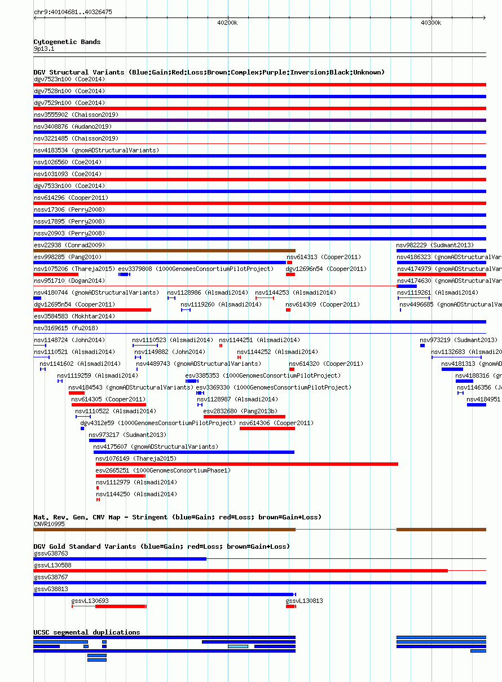Screen dimensions: 502x682
Task: Open nsv4180744 (gnomADStructuralVariants) entry
Action: click(x=37, y=298)
